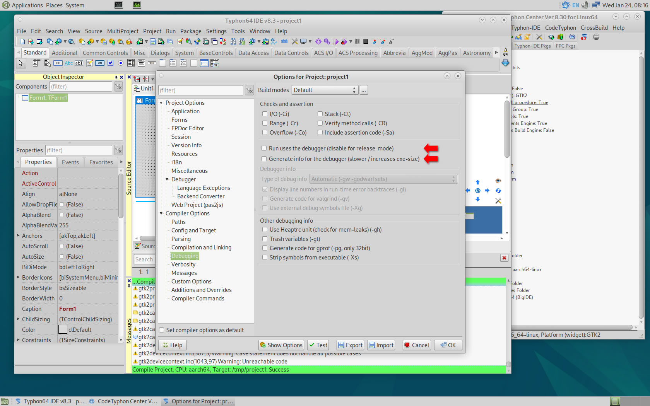Tick Strip symbols from executable (-Xs)
Viewport: 650px width, 406px height.
point(265,258)
